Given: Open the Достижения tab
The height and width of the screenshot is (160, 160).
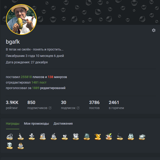Looking at the screenshot, I should [x=63, y=124].
